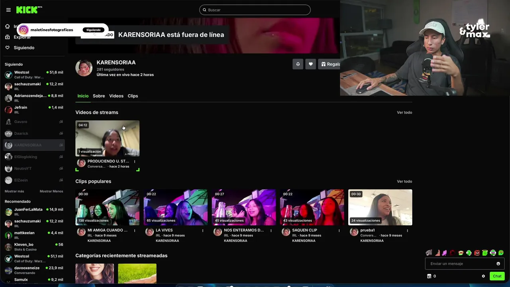Open options menu for SAQUEN CLIP
510x287 pixels.
339,230
